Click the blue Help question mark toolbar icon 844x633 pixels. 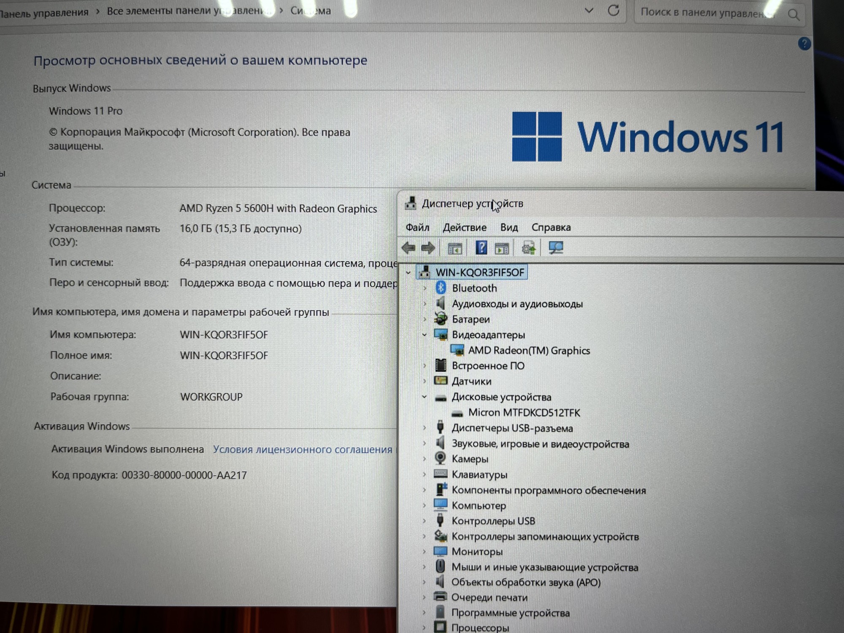pos(481,248)
